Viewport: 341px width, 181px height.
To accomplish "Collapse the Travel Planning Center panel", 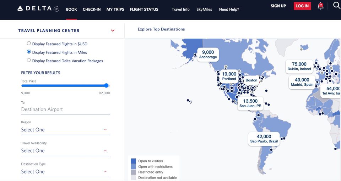I will tap(113, 30).
